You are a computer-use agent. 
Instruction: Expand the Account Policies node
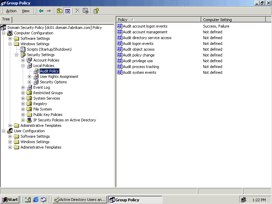pos(23,60)
